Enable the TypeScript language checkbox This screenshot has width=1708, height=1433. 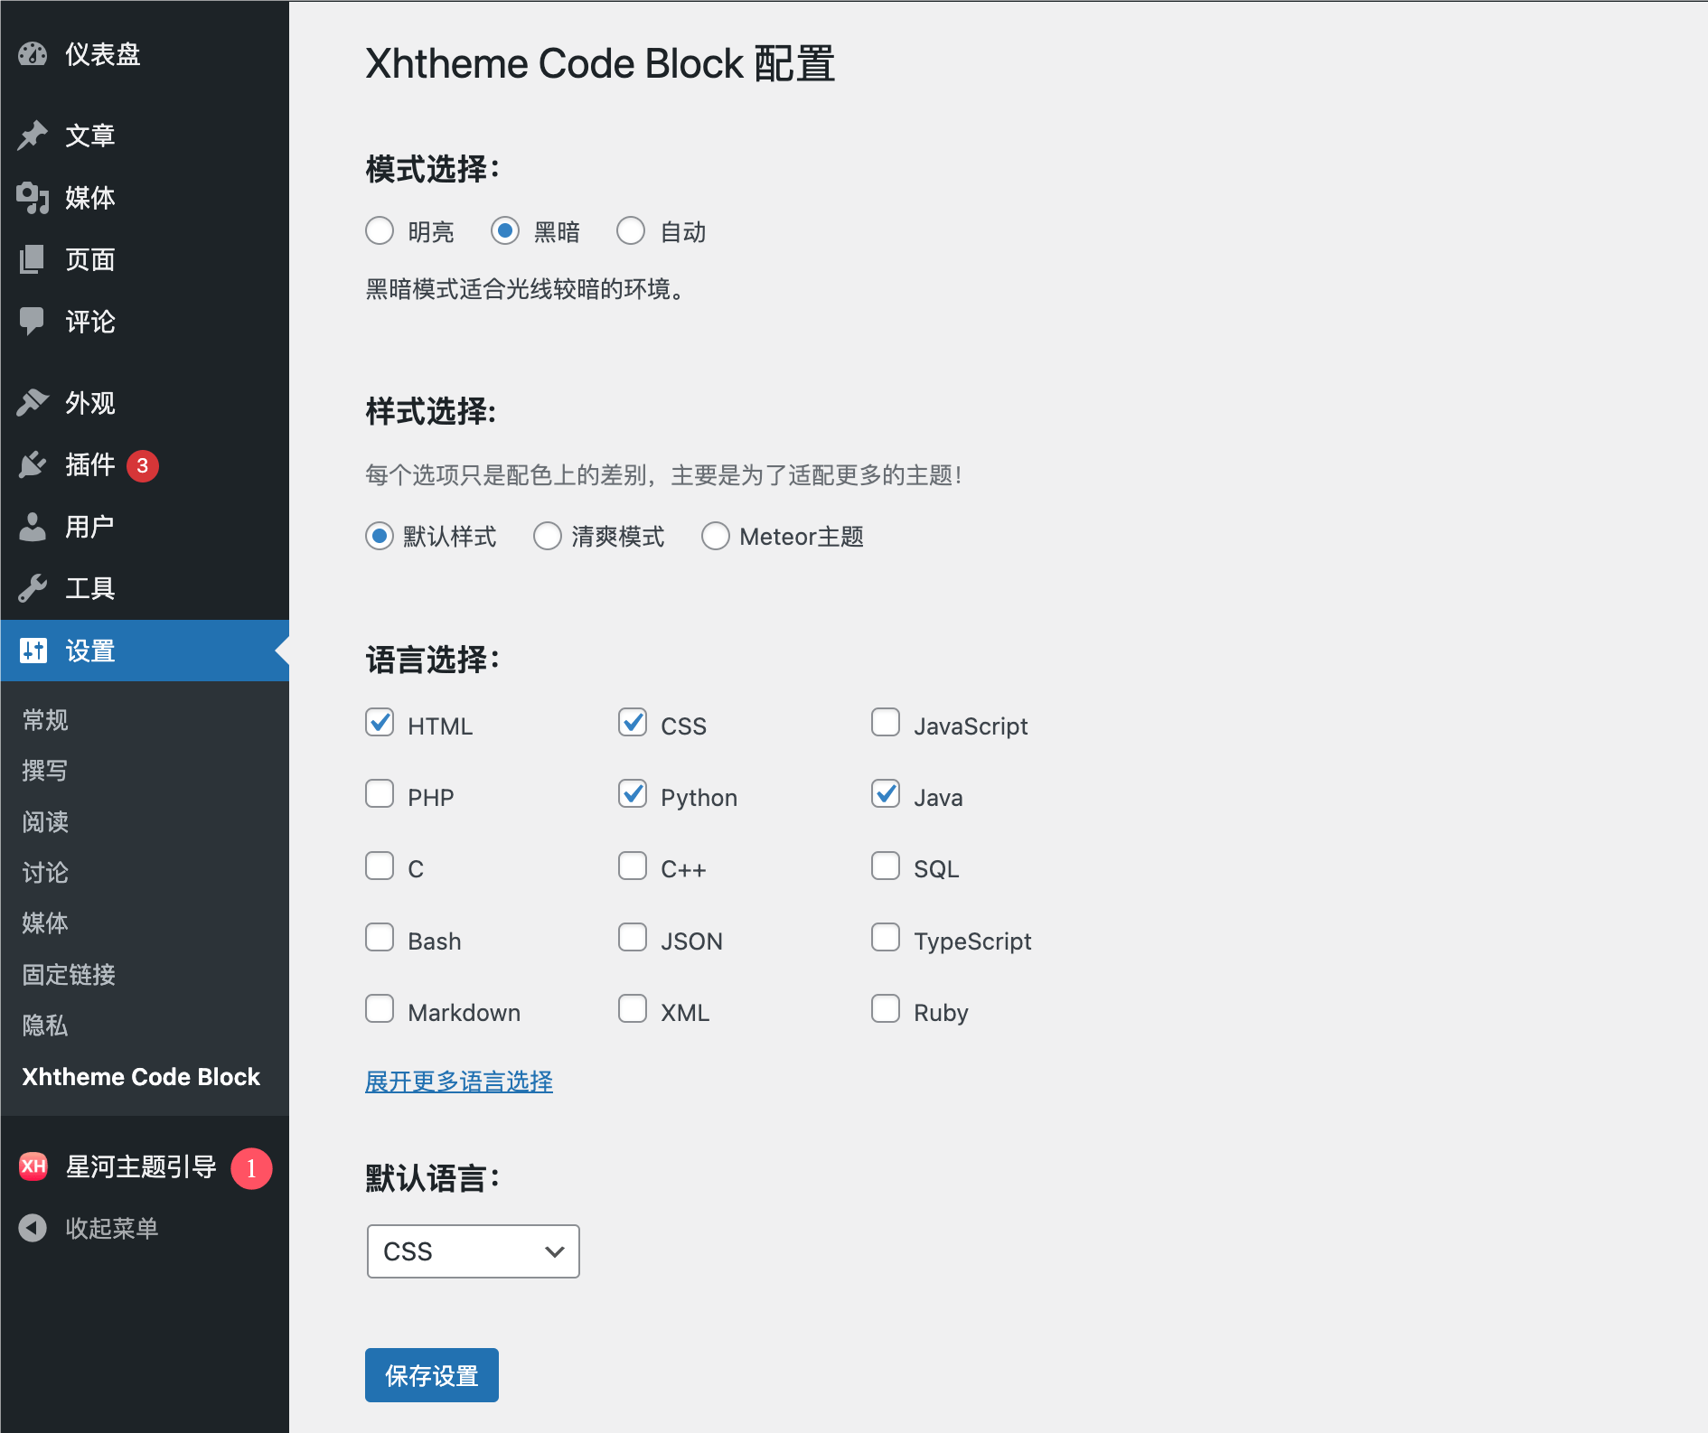tap(886, 937)
